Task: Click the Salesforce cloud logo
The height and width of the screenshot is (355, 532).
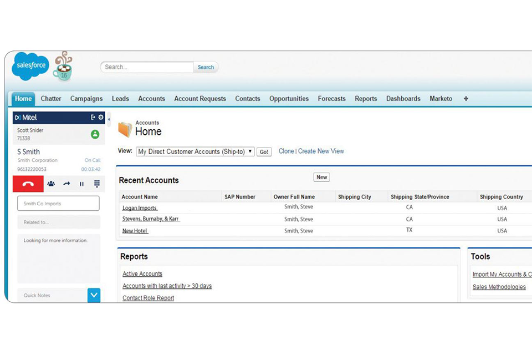Action: tap(30, 66)
